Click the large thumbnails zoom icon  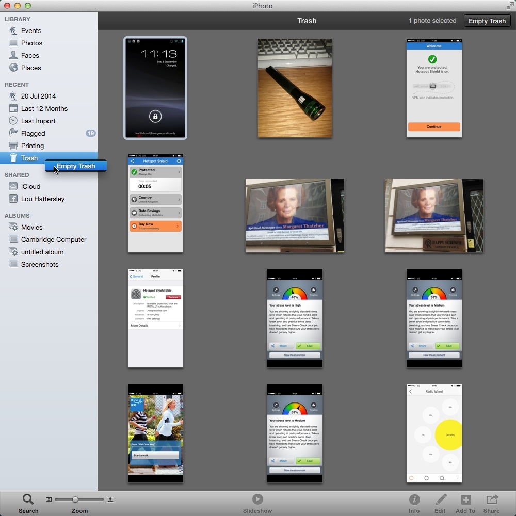click(110, 499)
